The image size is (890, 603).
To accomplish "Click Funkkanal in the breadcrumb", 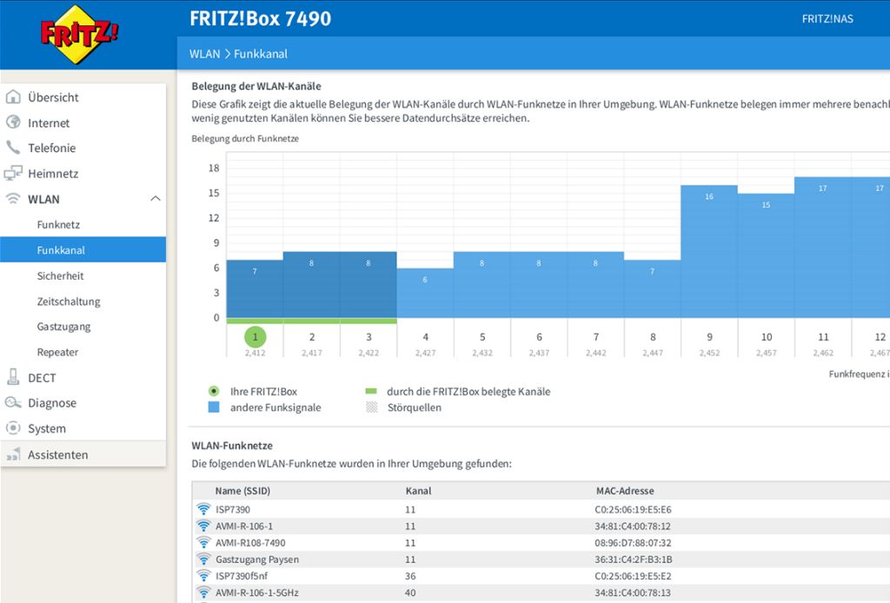I will [x=261, y=54].
